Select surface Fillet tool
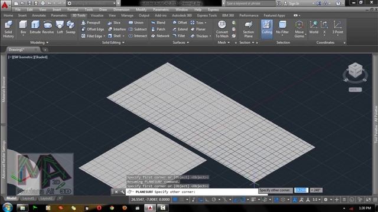 tap(179, 36)
